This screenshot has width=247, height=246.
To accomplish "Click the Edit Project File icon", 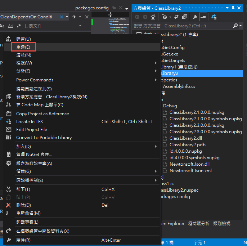I will 9,130.
